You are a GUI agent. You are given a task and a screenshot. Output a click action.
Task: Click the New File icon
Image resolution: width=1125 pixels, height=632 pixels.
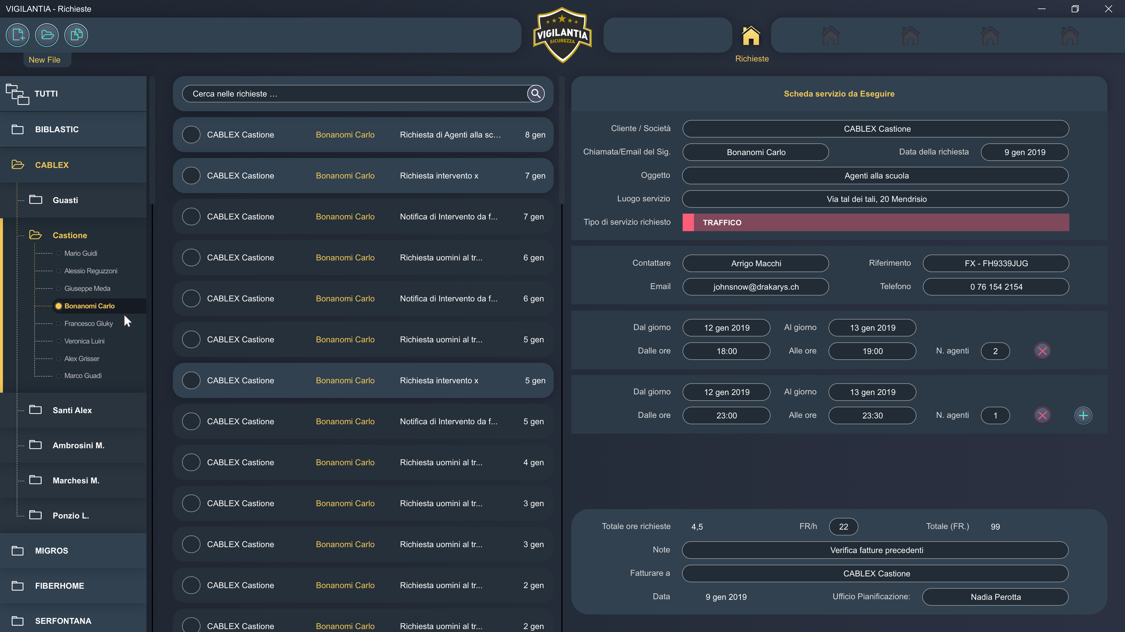click(18, 35)
